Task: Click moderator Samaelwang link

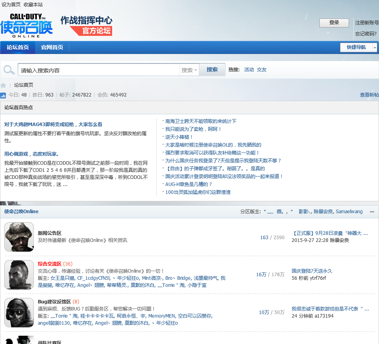Action: point(349,212)
